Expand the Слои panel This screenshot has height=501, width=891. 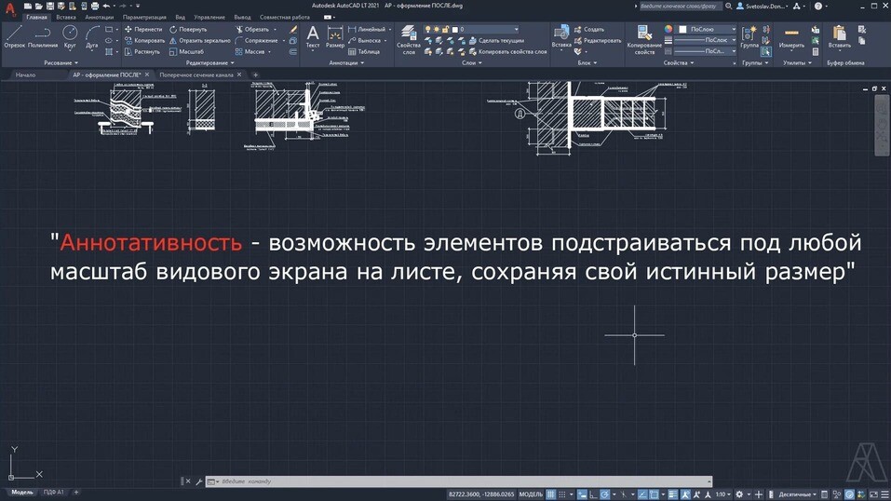471,63
